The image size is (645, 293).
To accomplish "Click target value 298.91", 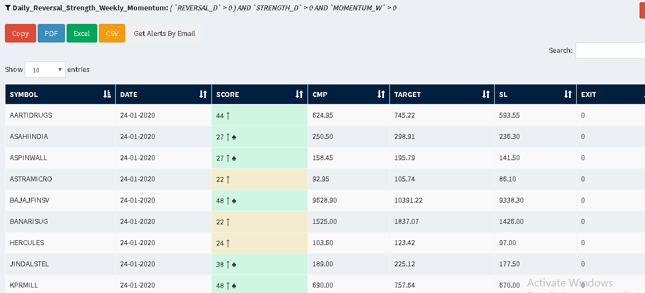I will (x=405, y=137).
